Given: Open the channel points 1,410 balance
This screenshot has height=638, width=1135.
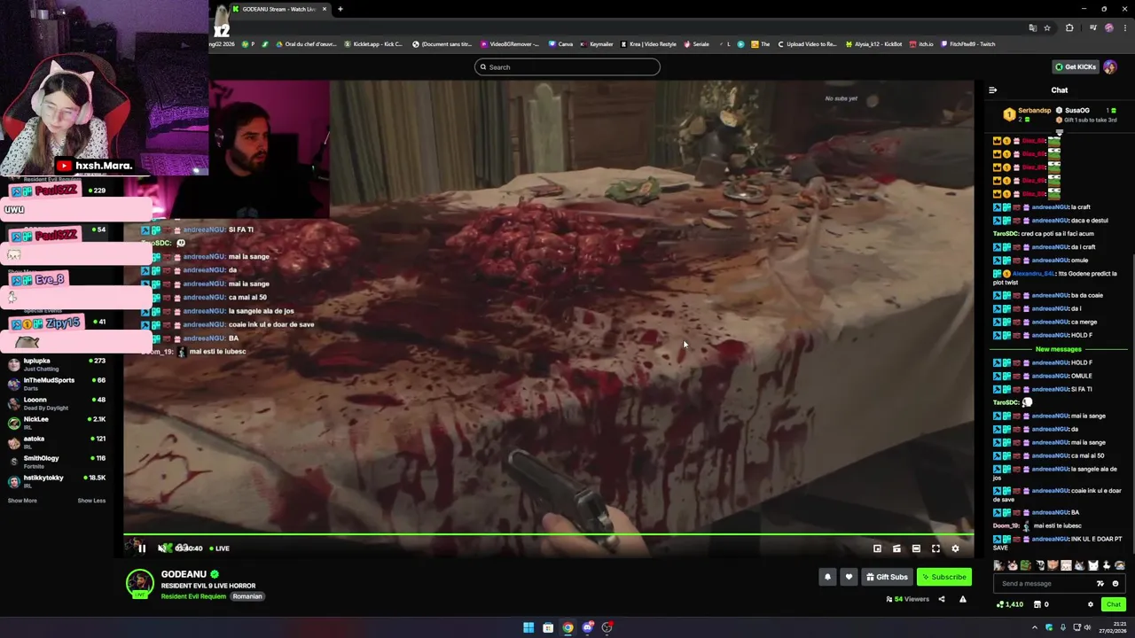Looking at the screenshot, I should (x=1009, y=604).
